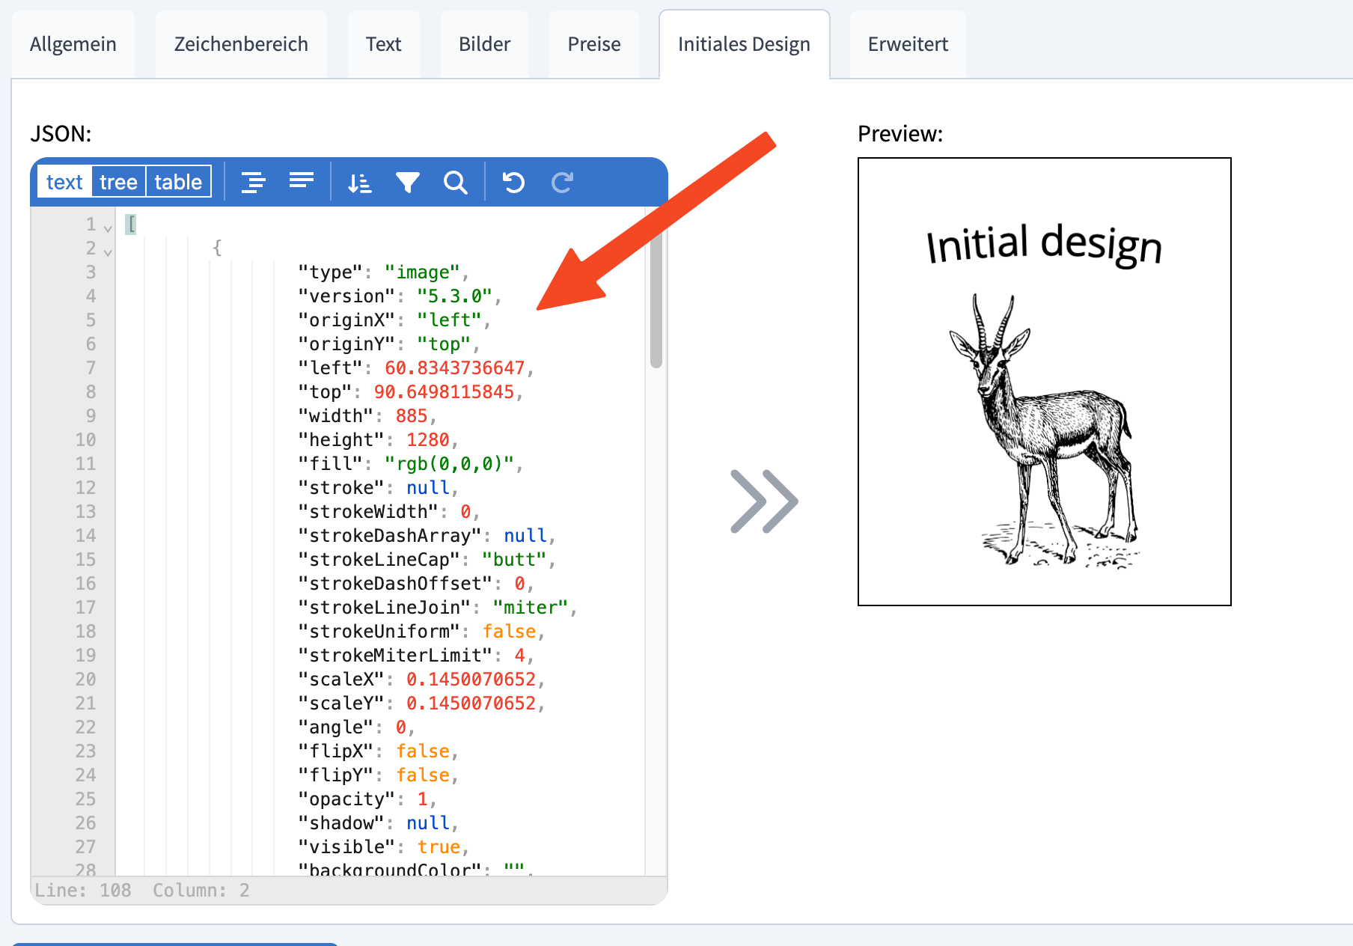This screenshot has height=946, width=1353.
Task: Click the strokeDashOffset value 0
Action: [x=519, y=584]
